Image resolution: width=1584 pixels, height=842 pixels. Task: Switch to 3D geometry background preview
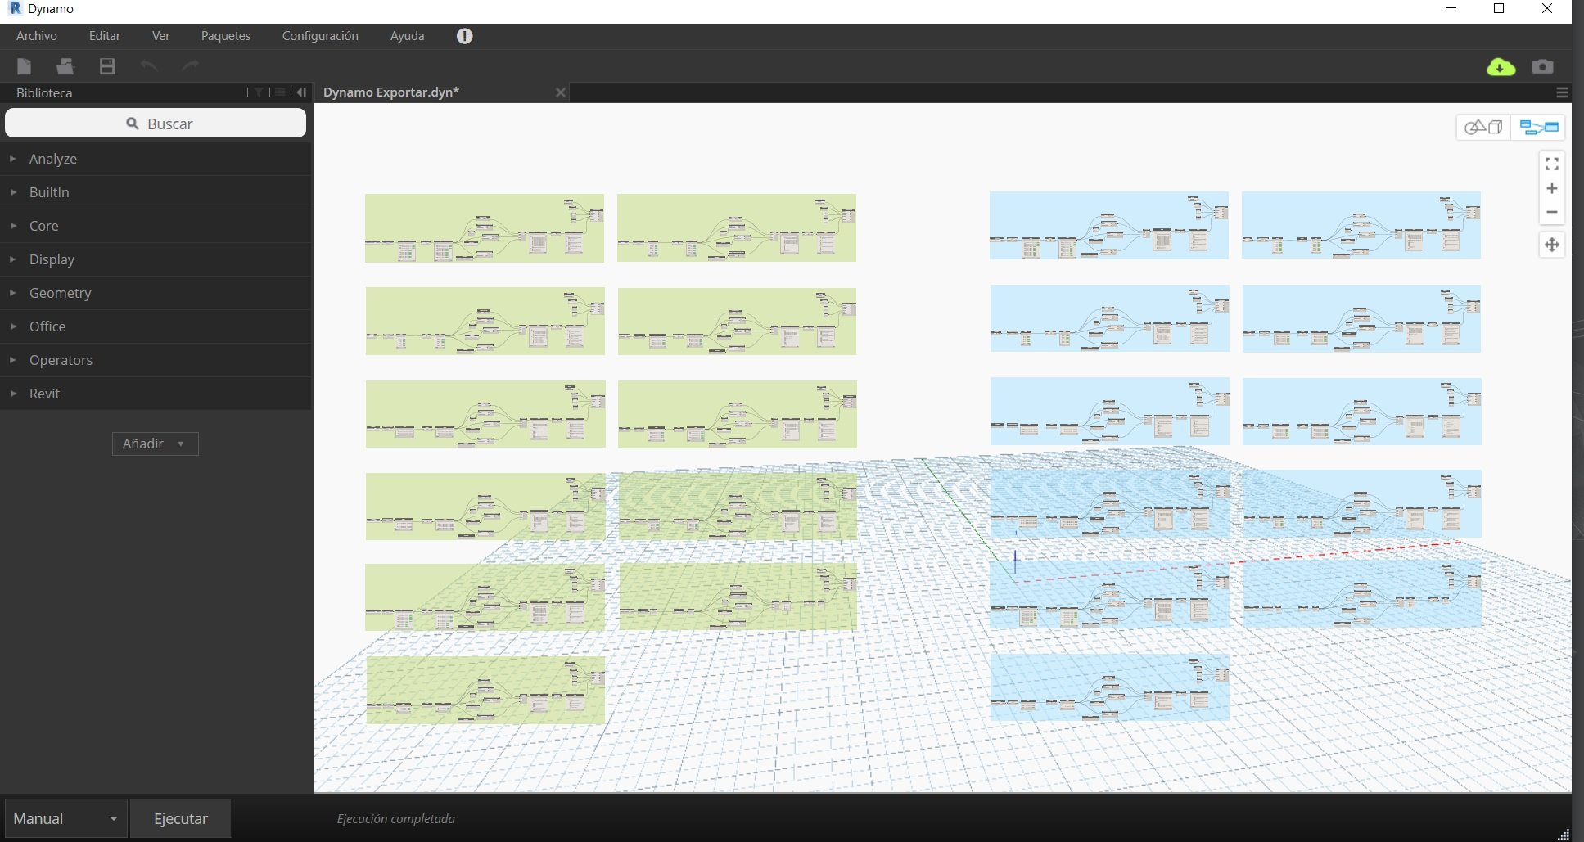[1483, 127]
